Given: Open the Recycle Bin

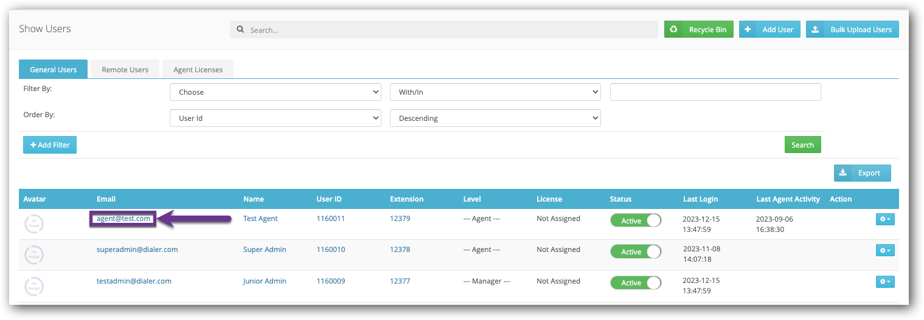Looking at the screenshot, I should tap(698, 29).
